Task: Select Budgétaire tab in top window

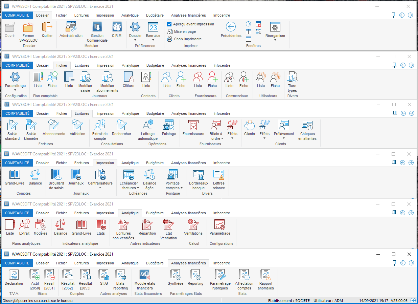Action: pyautogui.click(x=155, y=15)
